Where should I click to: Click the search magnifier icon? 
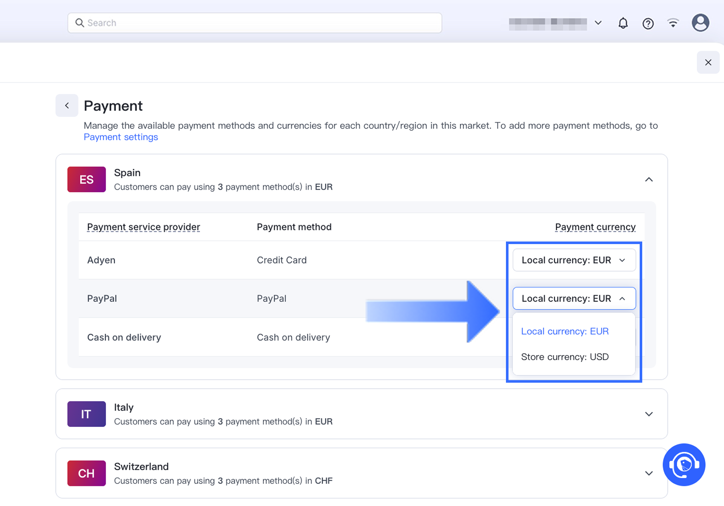point(80,23)
